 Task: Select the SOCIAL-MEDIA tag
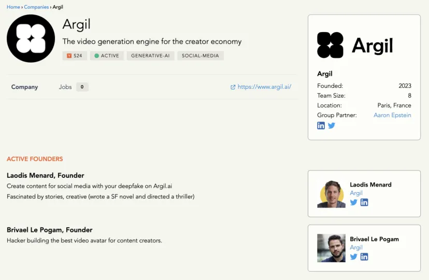(x=201, y=56)
